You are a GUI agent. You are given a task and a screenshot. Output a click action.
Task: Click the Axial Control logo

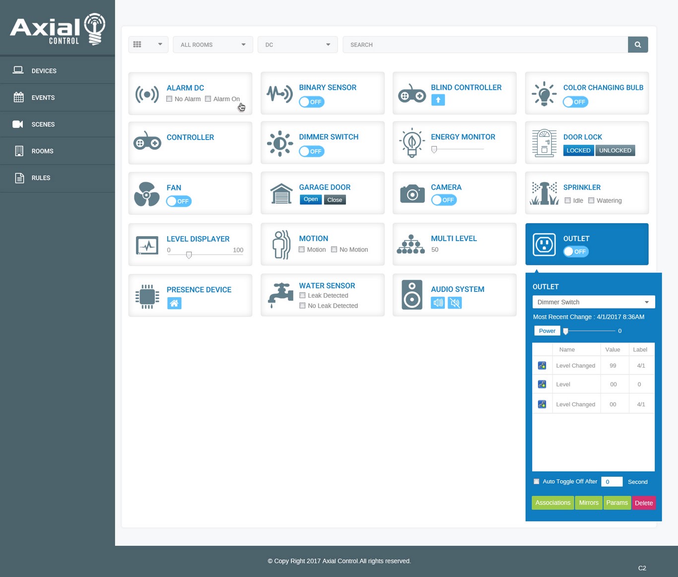click(x=57, y=27)
